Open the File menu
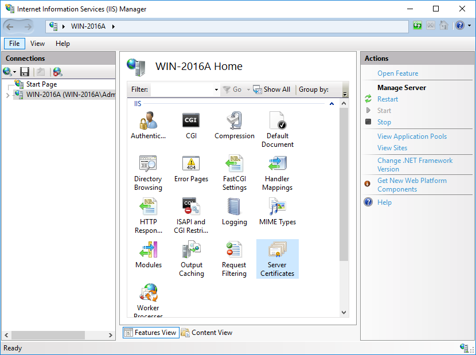Screen dimensions: 476x355 [x=14, y=44]
